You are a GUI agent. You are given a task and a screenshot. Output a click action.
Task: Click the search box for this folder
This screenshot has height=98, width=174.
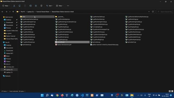[x=164, y=12]
